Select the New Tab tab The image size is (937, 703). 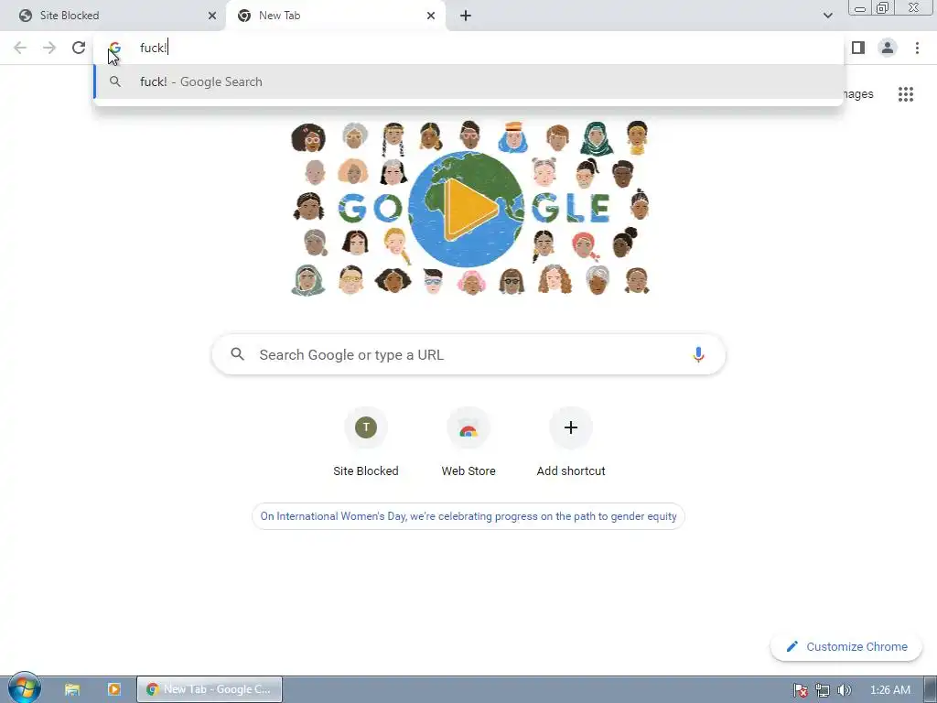335,16
